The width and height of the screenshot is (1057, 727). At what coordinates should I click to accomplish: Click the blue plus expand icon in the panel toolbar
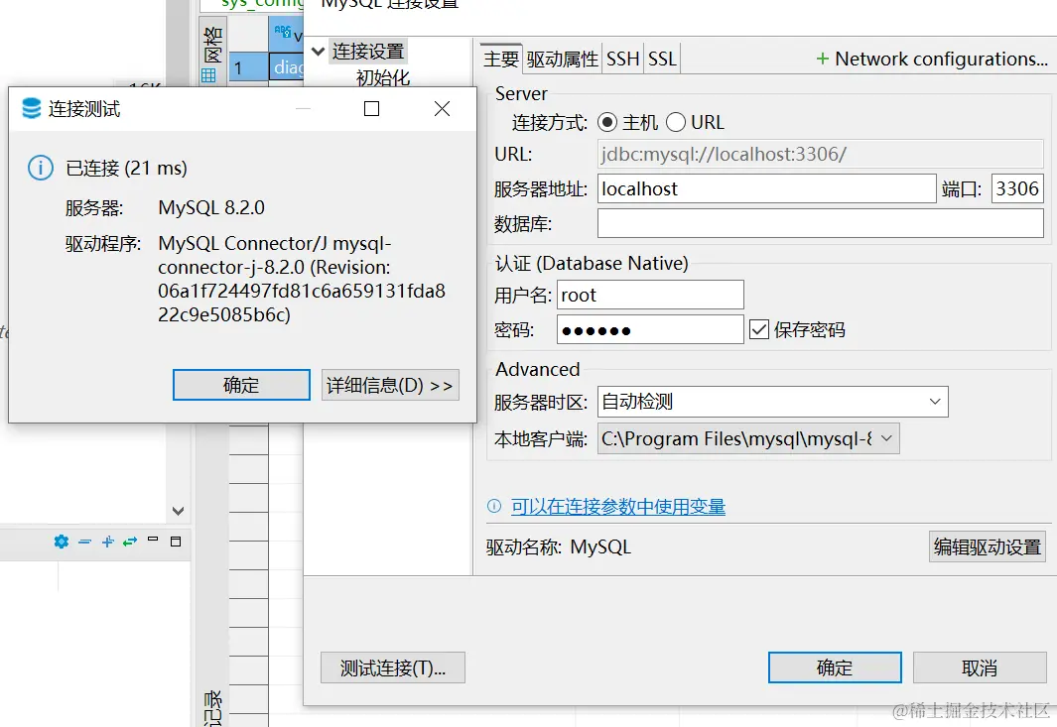tap(108, 542)
